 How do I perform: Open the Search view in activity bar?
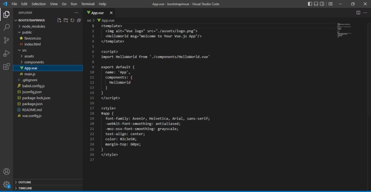pos(7,27)
